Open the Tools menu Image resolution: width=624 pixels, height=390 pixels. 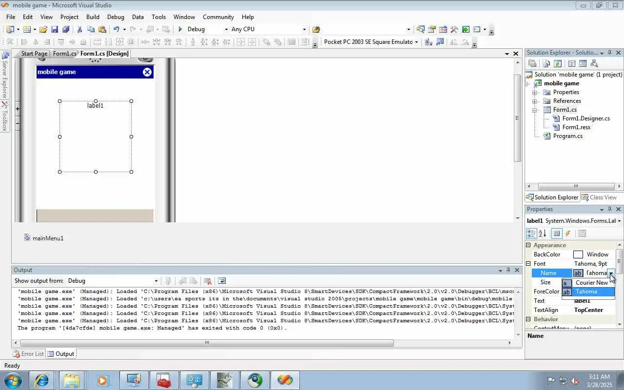click(158, 17)
